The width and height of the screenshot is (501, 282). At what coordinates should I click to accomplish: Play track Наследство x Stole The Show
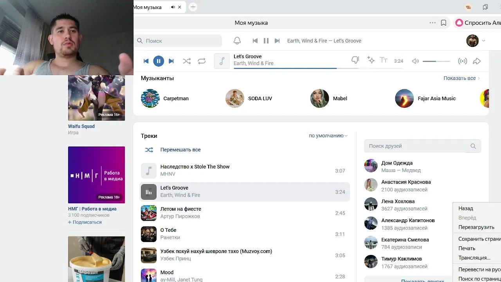(x=245, y=170)
